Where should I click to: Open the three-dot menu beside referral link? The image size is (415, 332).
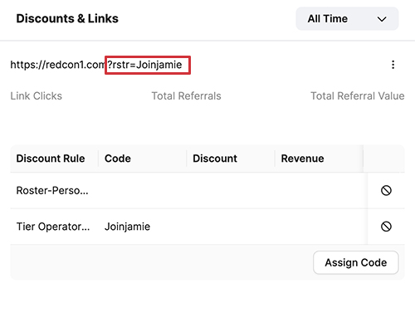pyautogui.click(x=393, y=65)
